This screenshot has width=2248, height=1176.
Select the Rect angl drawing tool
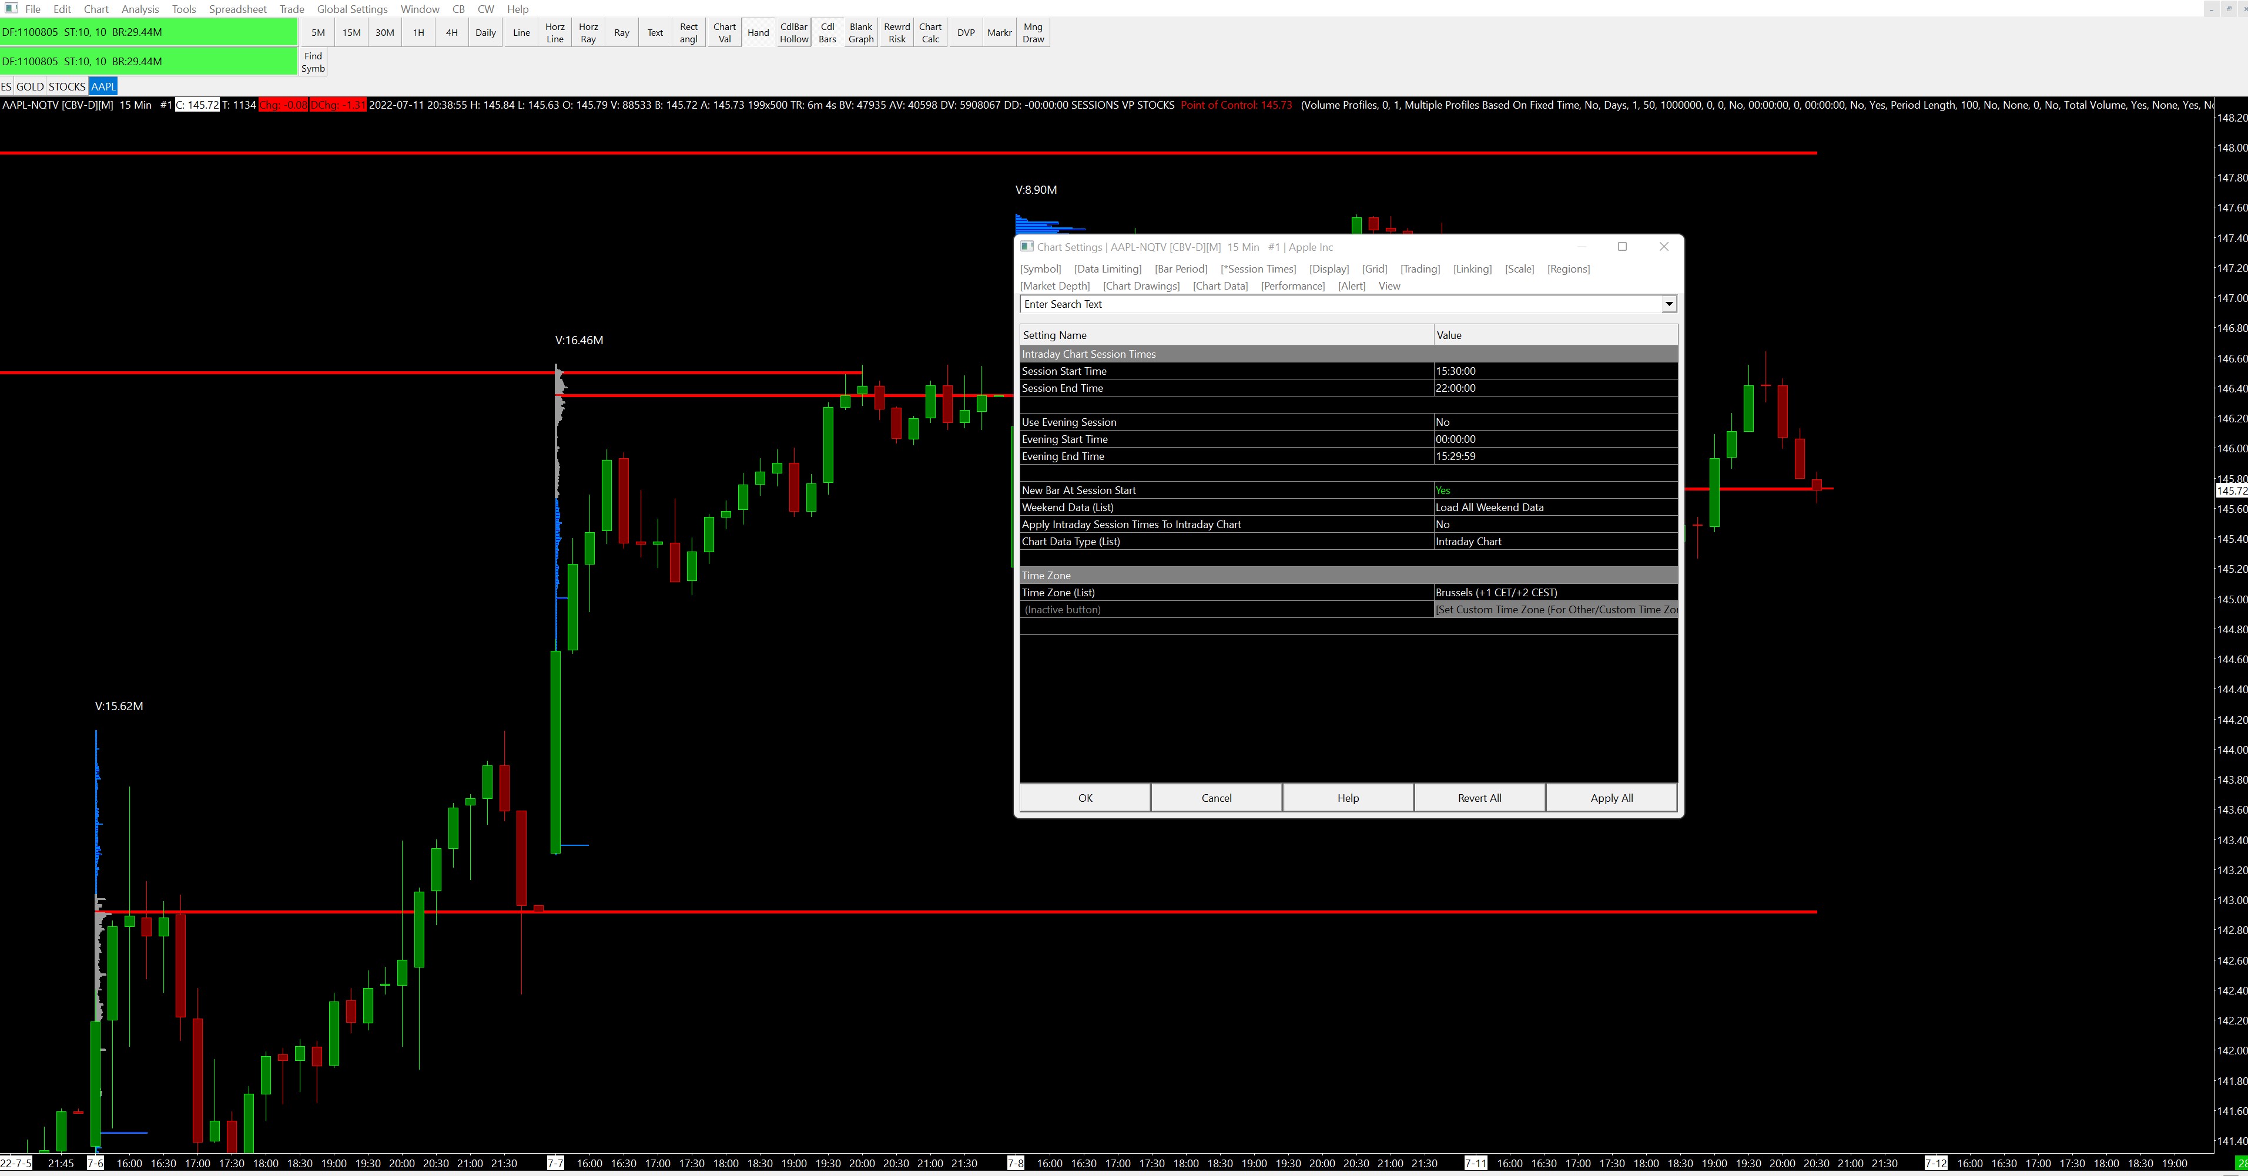pos(689,33)
